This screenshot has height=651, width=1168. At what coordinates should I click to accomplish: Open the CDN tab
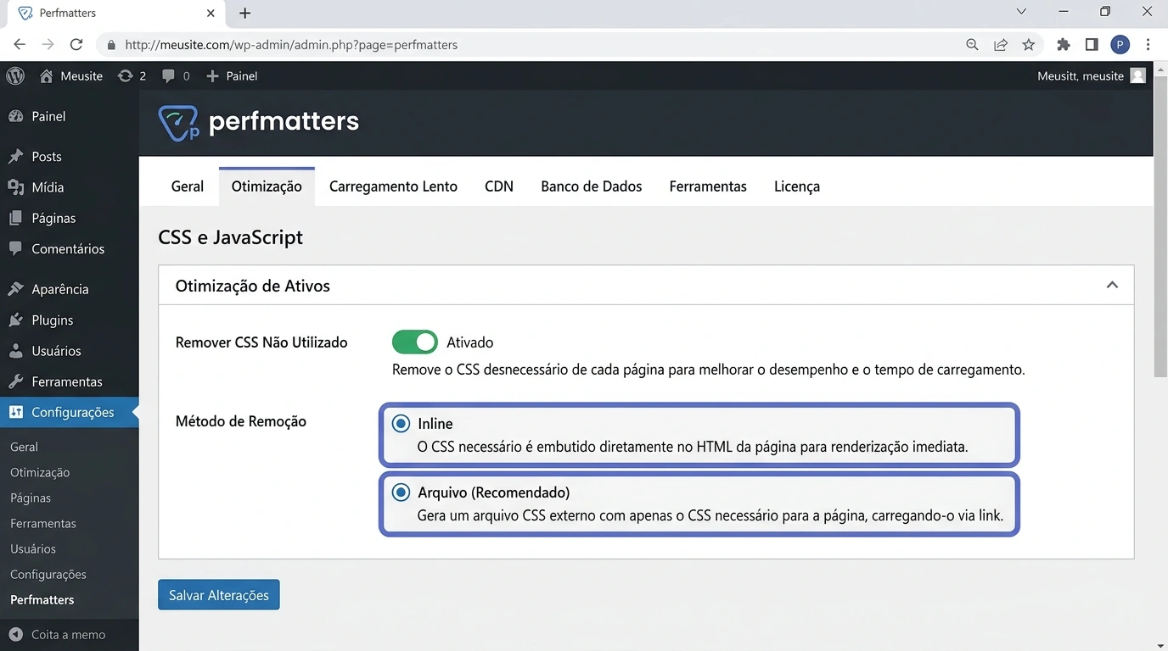(x=499, y=186)
